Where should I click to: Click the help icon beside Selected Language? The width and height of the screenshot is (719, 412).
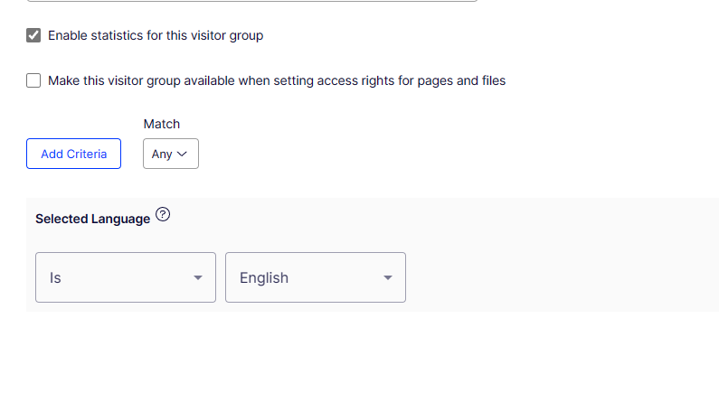point(163,215)
